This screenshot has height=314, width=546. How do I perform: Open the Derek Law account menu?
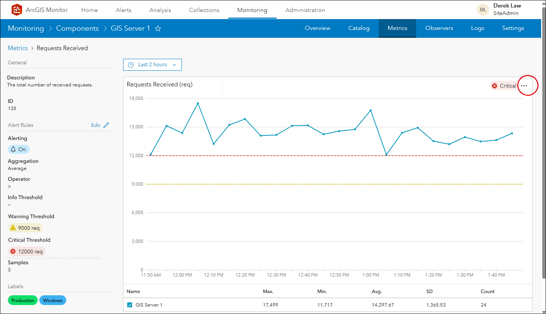coord(507,9)
